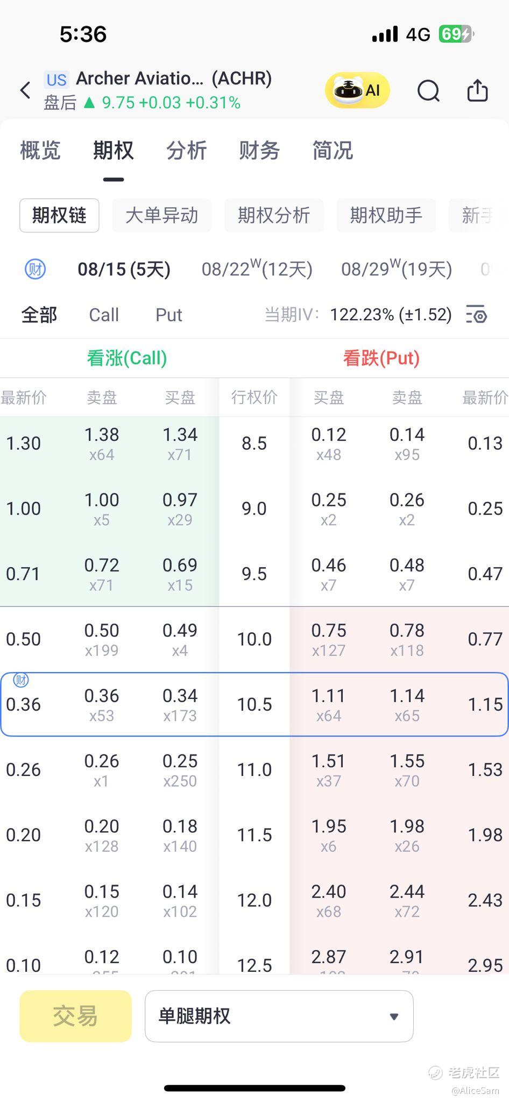Tap after-hours price 9.75 +0.03

tap(142, 103)
